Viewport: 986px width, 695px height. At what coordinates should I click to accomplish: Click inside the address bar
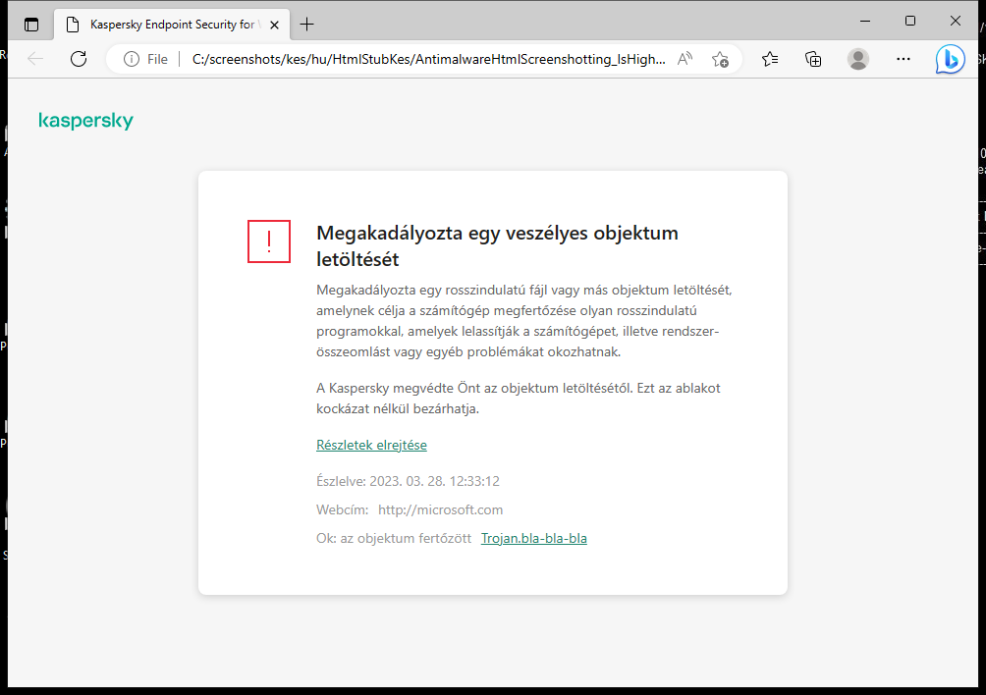pos(422,58)
